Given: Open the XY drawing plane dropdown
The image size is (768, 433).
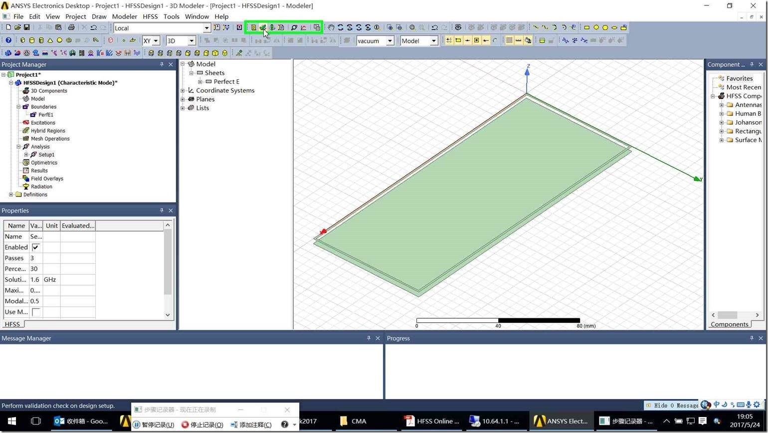Looking at the screenshot, I should (x=156, y=41).
